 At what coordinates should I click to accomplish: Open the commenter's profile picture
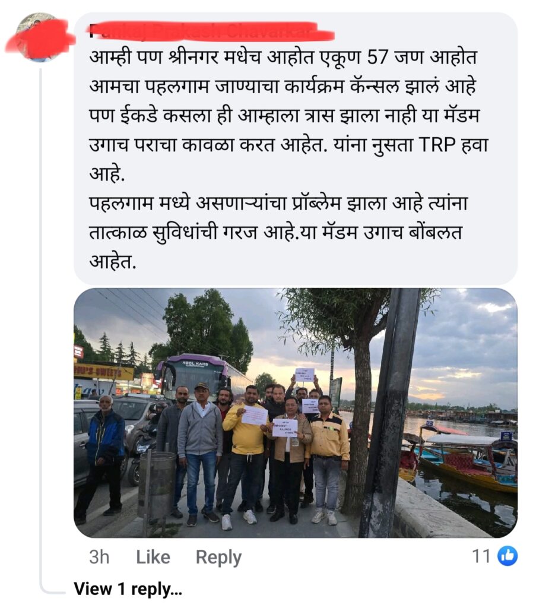coord(38,37)
